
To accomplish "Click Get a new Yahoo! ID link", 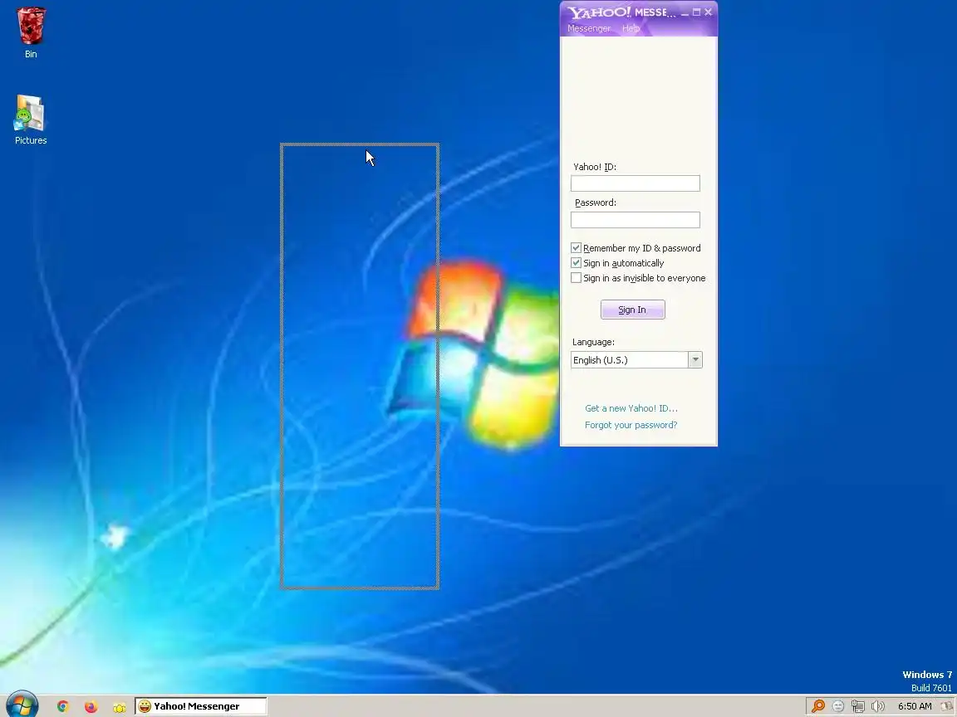I will (631, 408).
